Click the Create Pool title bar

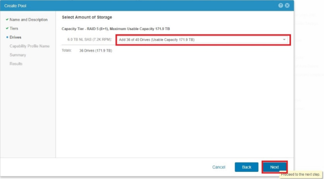tap(133, 5)
